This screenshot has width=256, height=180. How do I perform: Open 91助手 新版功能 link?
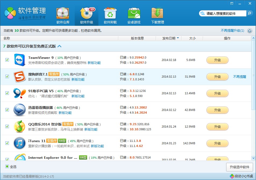click(x=78, y=96)
